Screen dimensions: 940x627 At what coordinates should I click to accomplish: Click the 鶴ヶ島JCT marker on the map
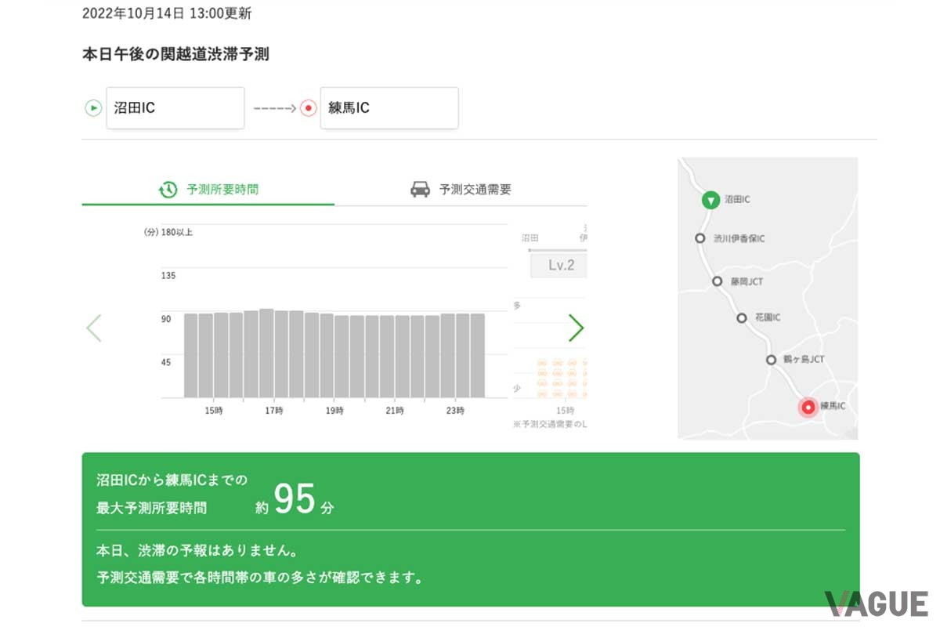(x=771, y=359)
